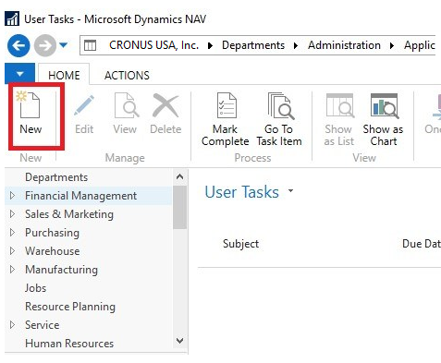Image resolution: width=441 pixels, height=363 pixels.
Task: Click the Administration breadcrumb link
Action: coord(344,45)
